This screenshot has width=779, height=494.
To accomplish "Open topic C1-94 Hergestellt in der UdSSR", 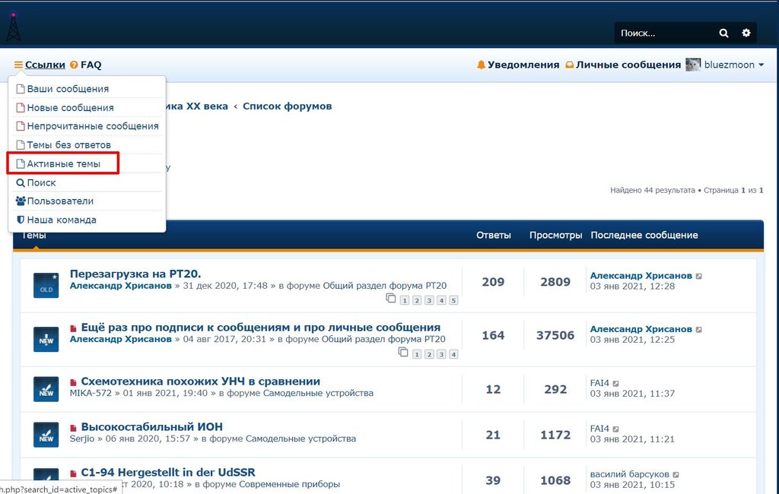I will point(168,472).
